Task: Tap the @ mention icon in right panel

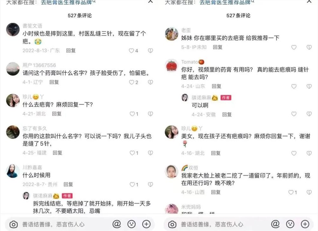Action: coord(275,224)
